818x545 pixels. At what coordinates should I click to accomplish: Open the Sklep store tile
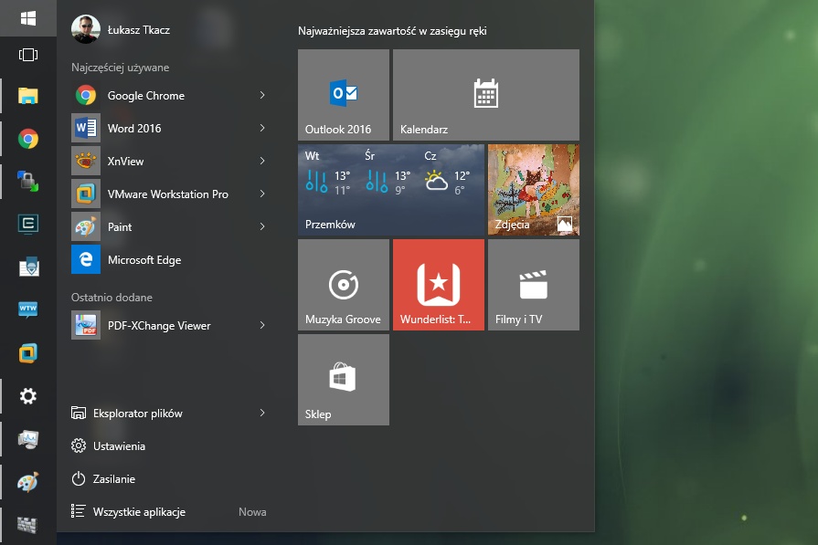[344, 380]
